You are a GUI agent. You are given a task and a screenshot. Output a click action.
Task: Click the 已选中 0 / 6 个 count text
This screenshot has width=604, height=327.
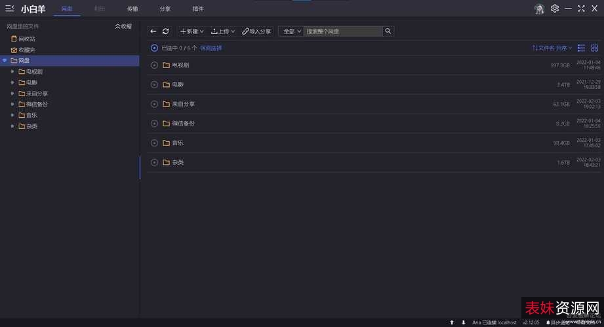tap(179, 48)
